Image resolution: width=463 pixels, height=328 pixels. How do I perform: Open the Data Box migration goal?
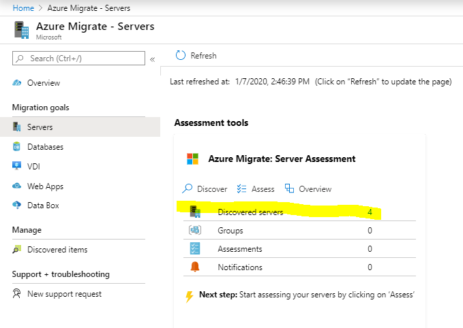[x=43, y=206]
